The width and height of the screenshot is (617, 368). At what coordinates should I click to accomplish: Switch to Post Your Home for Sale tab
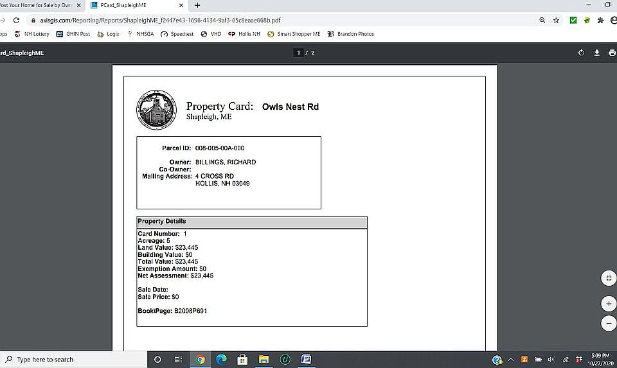pos(36,5)
